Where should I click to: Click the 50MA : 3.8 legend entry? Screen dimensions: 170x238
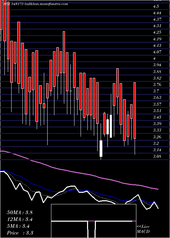[x=20, y=213]
